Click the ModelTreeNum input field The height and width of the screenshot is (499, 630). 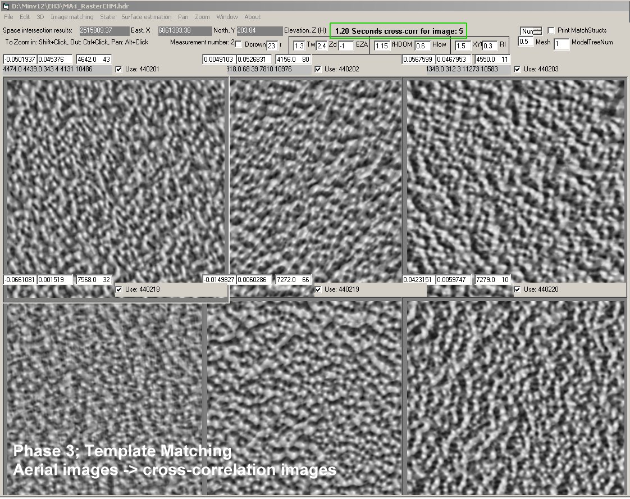(x=560, y=44)
